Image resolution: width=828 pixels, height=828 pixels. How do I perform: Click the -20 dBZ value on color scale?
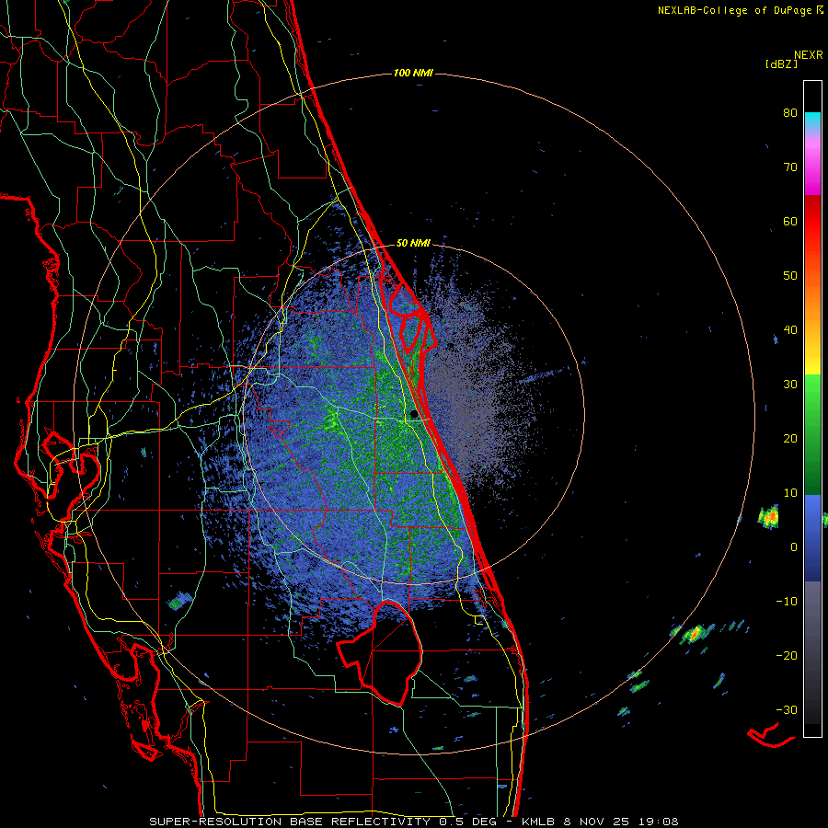(x=787, y=656)
